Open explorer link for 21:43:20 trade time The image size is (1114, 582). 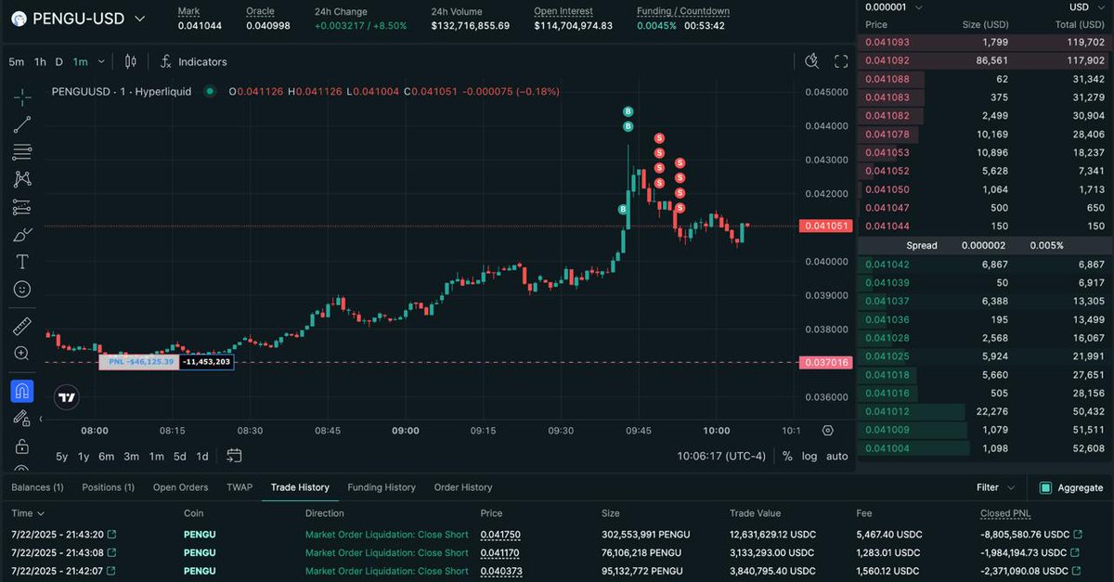pyautogui.click(x=112, y=535)
